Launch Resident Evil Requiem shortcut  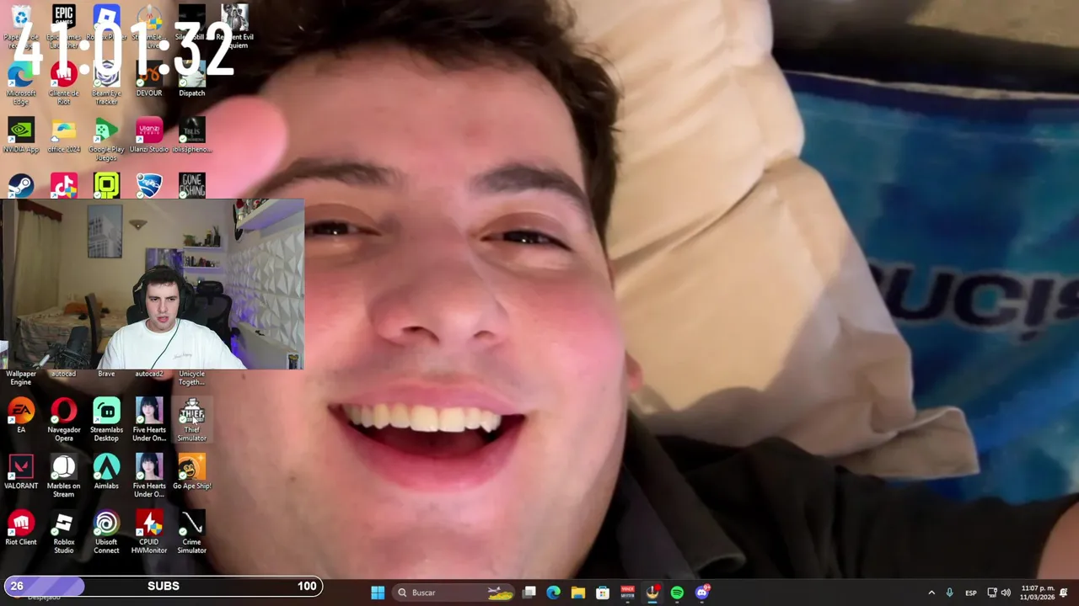(x=234, y=27)
